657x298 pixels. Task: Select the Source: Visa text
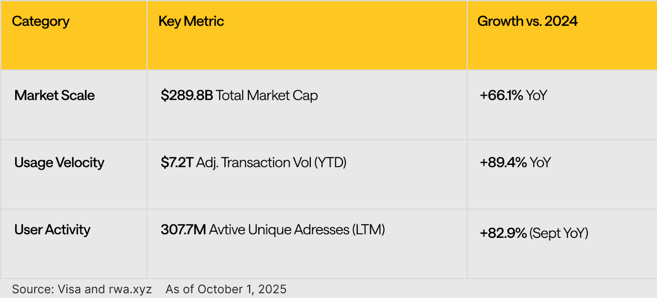[46, 289]
